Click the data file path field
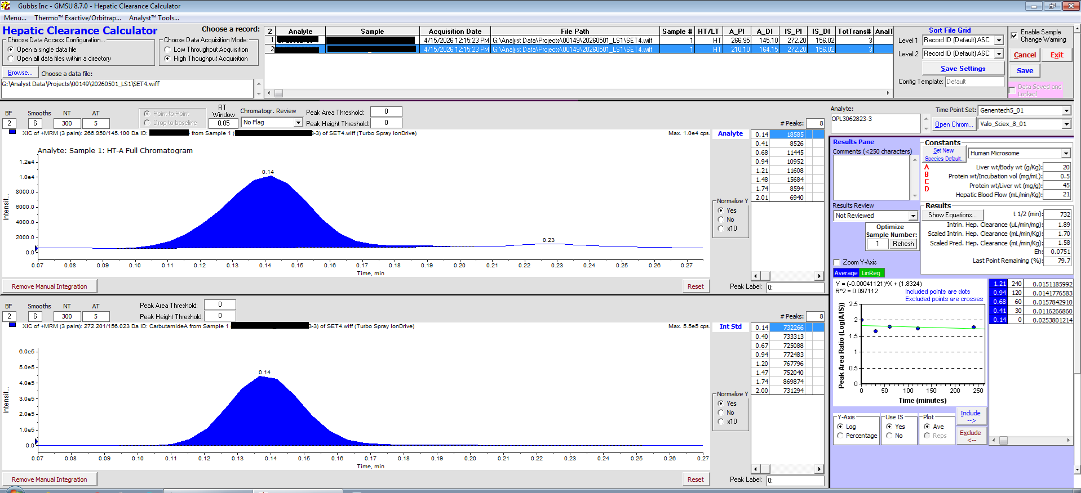Screen dimensions: 1081x493 pos(127,88)
